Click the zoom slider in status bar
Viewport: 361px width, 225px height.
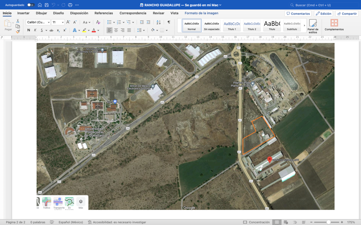coord(329,222)
